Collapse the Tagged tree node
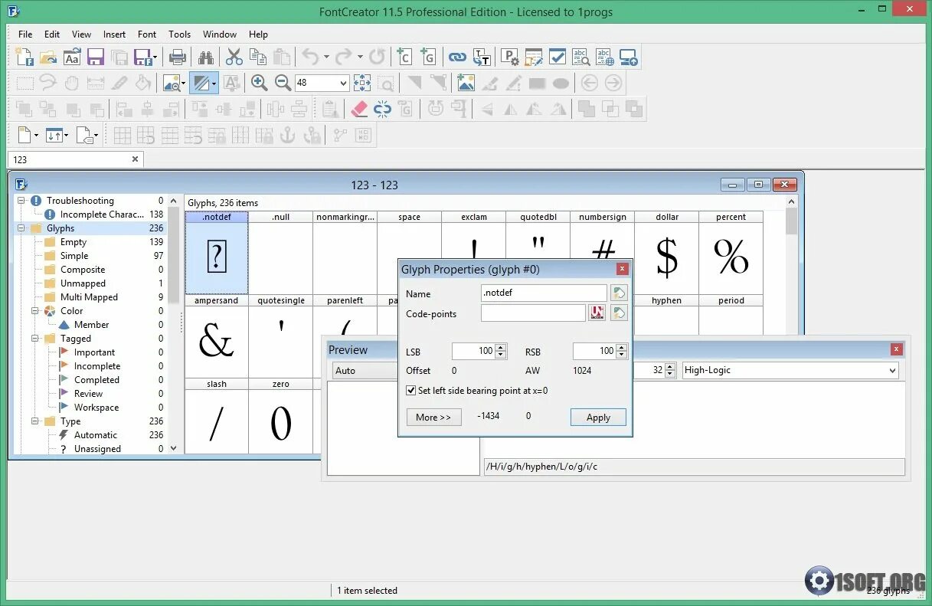This screenshot has height=606, width=932. tap(35, 339)
